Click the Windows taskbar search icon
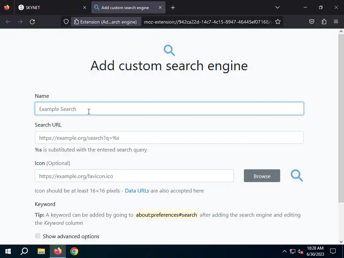The height and width of the screenshot is (258, 344). point(24,251)
